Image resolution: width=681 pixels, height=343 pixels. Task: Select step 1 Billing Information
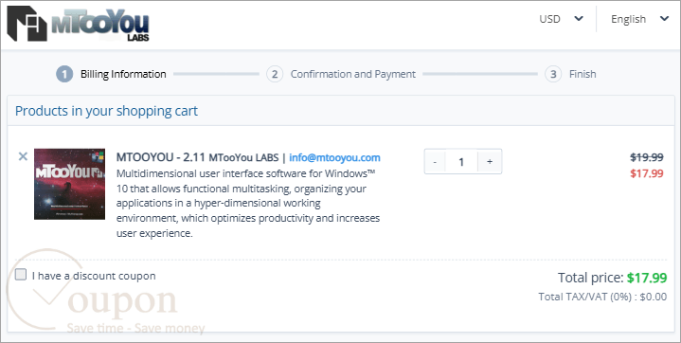111,74
